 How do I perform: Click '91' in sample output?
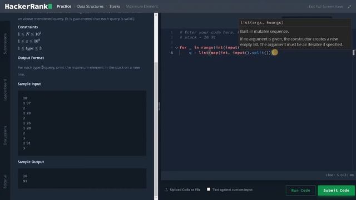(25, 181)
